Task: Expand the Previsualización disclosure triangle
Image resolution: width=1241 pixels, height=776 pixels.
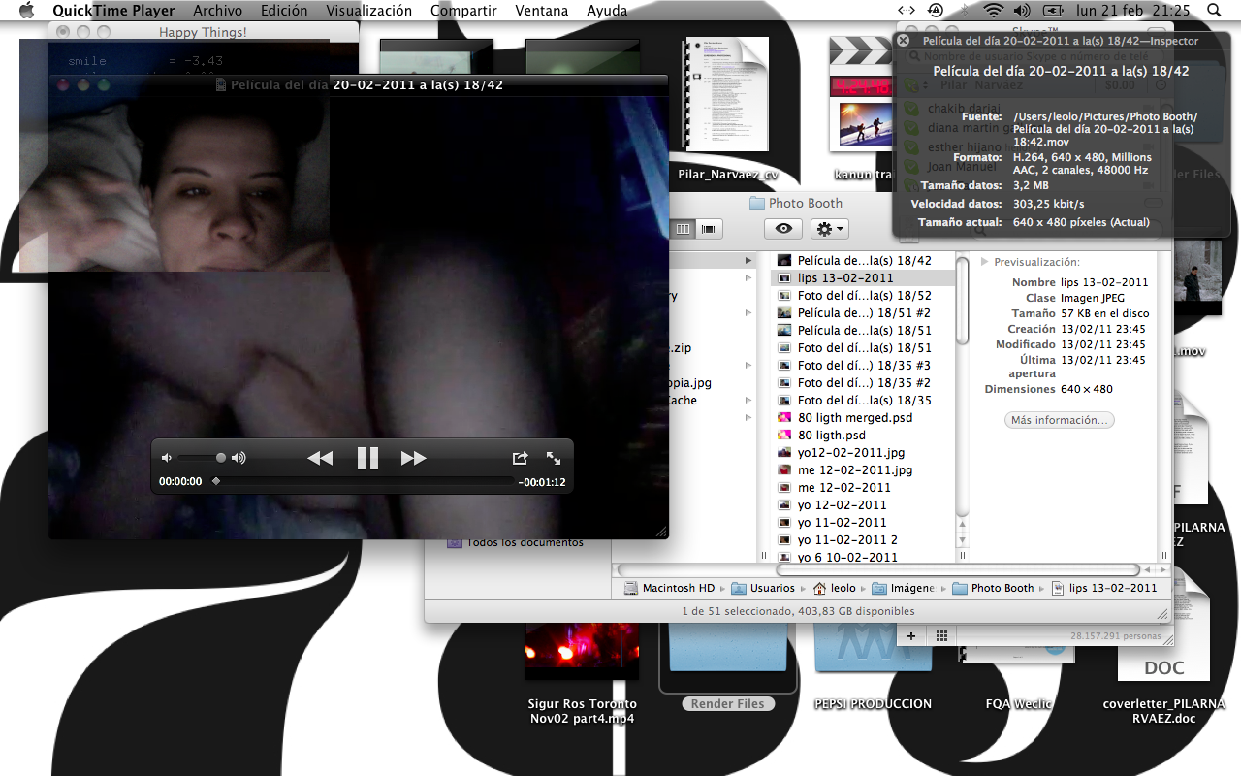Action: point(985,262)
